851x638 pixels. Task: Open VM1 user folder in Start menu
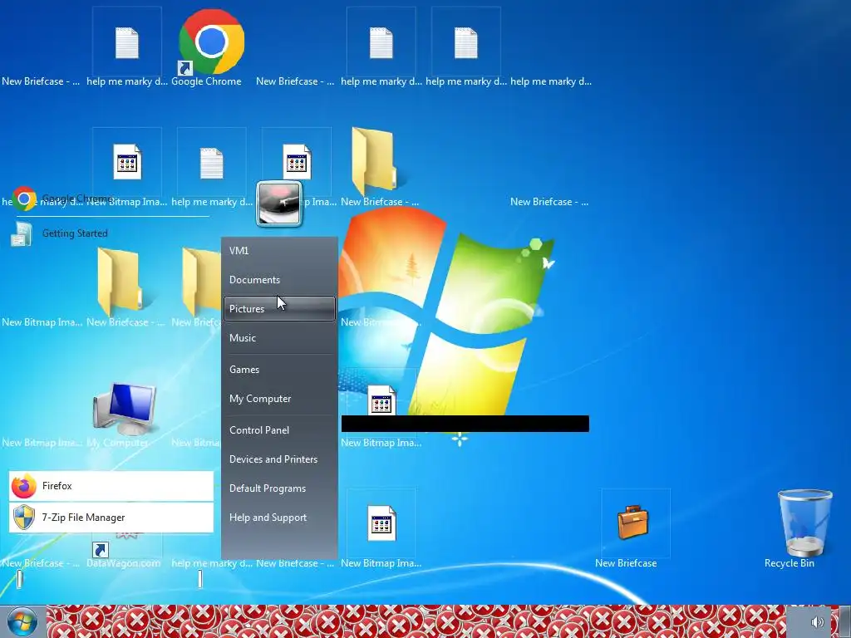[x=279, y=251]
